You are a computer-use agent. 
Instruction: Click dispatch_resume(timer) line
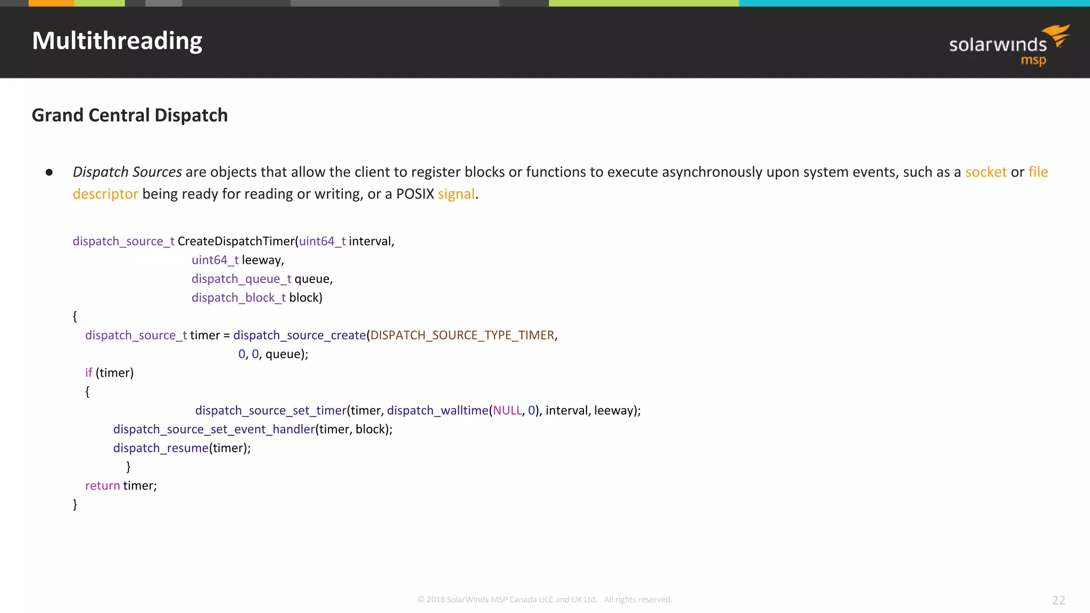(x=181, y=448)
